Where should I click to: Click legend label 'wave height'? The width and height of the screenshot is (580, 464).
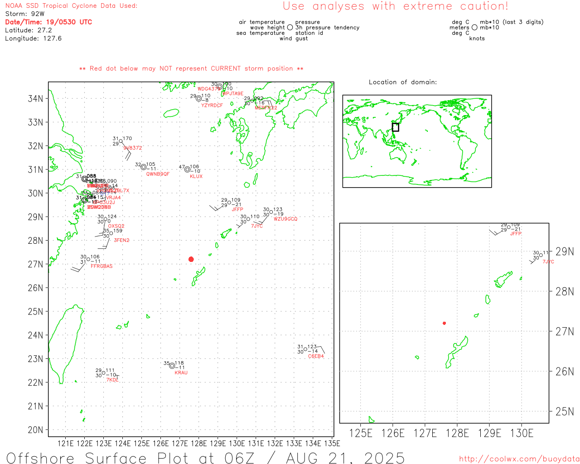[x=267, y=28]
